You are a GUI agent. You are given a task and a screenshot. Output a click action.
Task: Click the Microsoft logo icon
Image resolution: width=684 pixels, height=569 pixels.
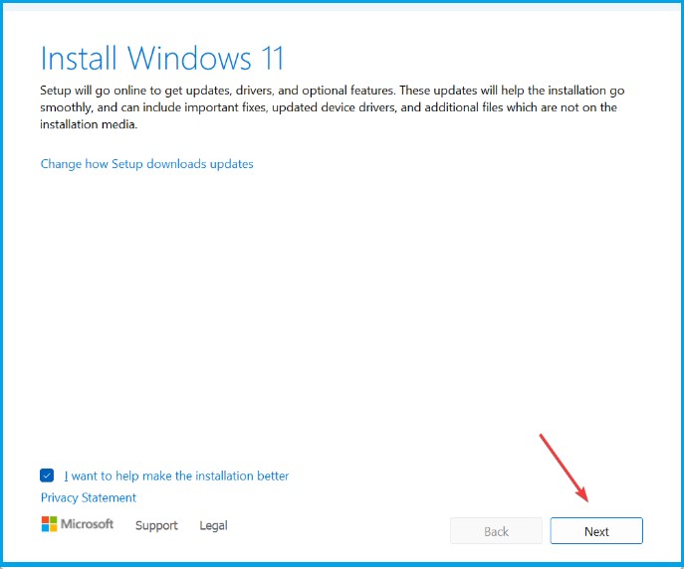[50, 524]
